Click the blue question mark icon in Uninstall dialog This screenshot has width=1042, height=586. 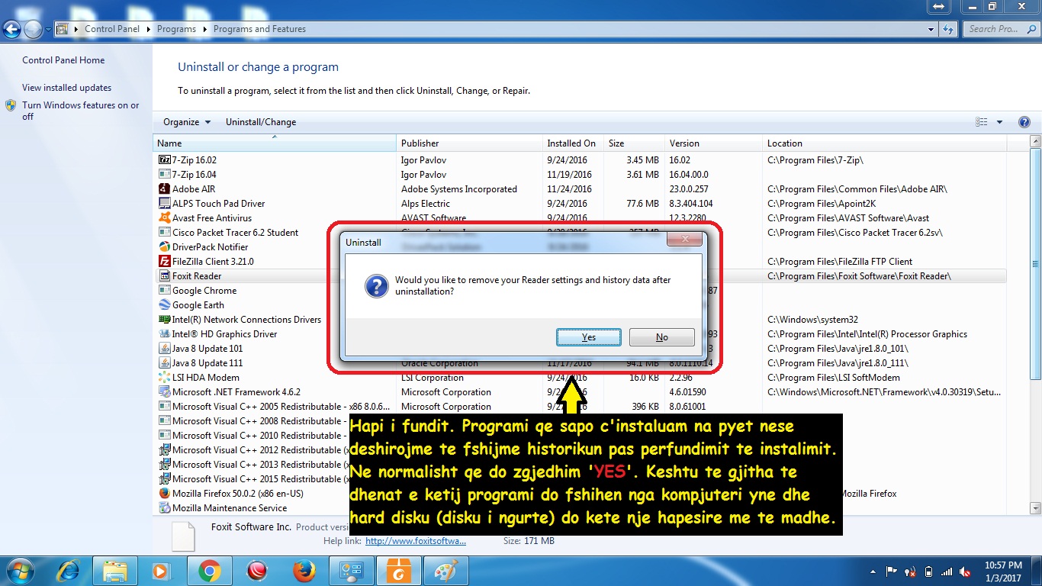coord(376,286)
